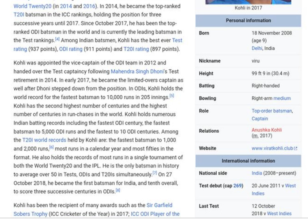
Task: Open West Indies link in Test debut row
Action: 274,189
